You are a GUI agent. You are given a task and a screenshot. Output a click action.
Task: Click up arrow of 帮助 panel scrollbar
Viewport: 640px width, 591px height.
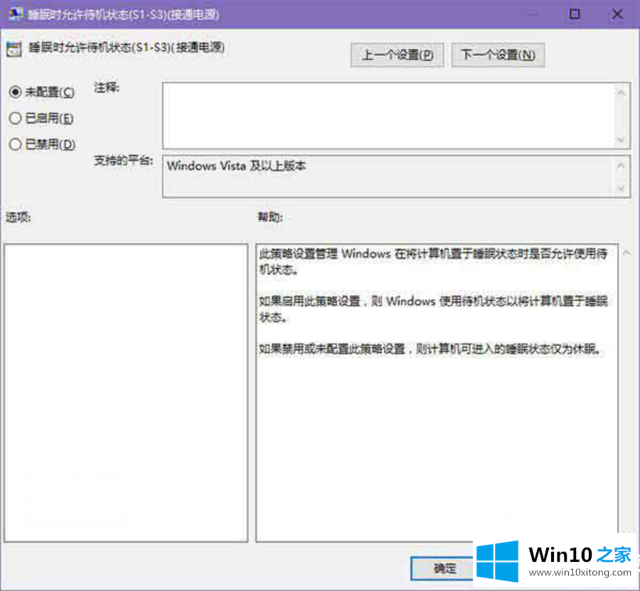click(626, 253)
